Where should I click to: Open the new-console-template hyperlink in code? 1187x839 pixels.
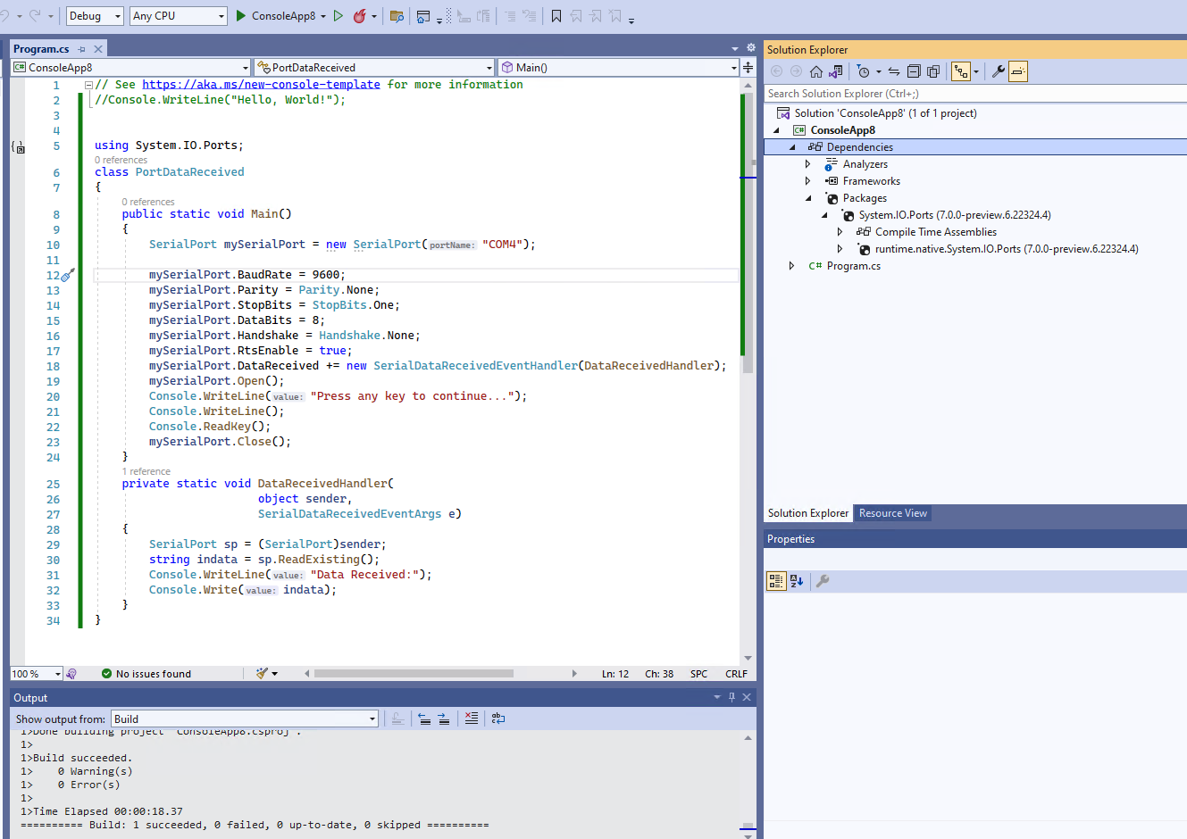click(x=259, y=84)
